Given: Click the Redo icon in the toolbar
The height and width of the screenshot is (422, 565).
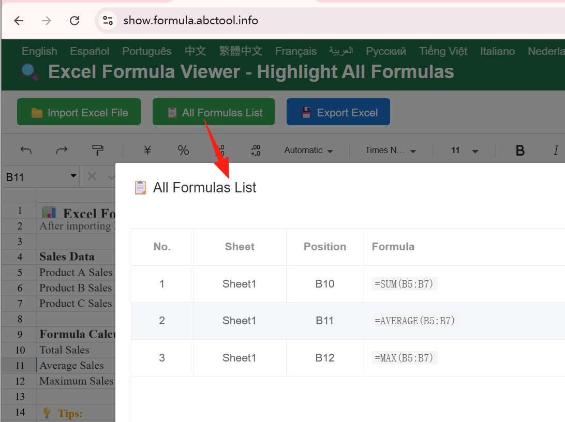Looking at the screenshot, I should pos(62,150).
